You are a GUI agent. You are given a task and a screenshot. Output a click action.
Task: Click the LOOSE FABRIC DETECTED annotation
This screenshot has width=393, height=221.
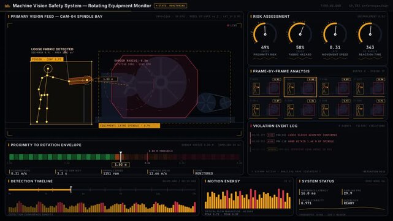pyautogui.click(x=52, y=49)
